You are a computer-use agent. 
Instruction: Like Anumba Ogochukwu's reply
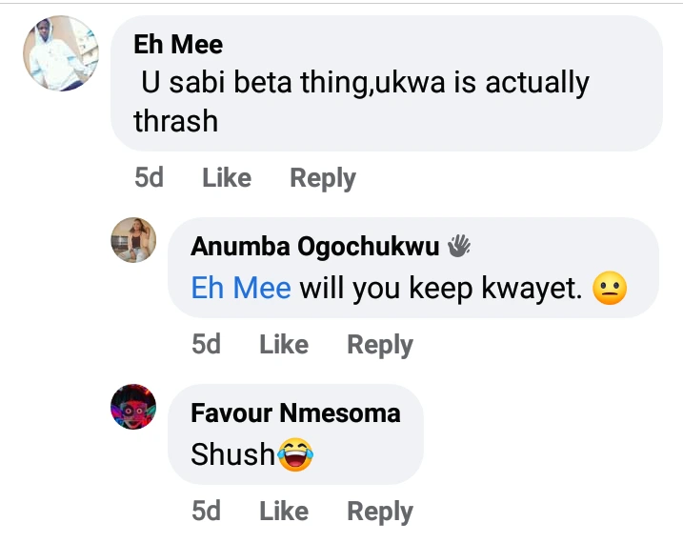coord(284,345)
